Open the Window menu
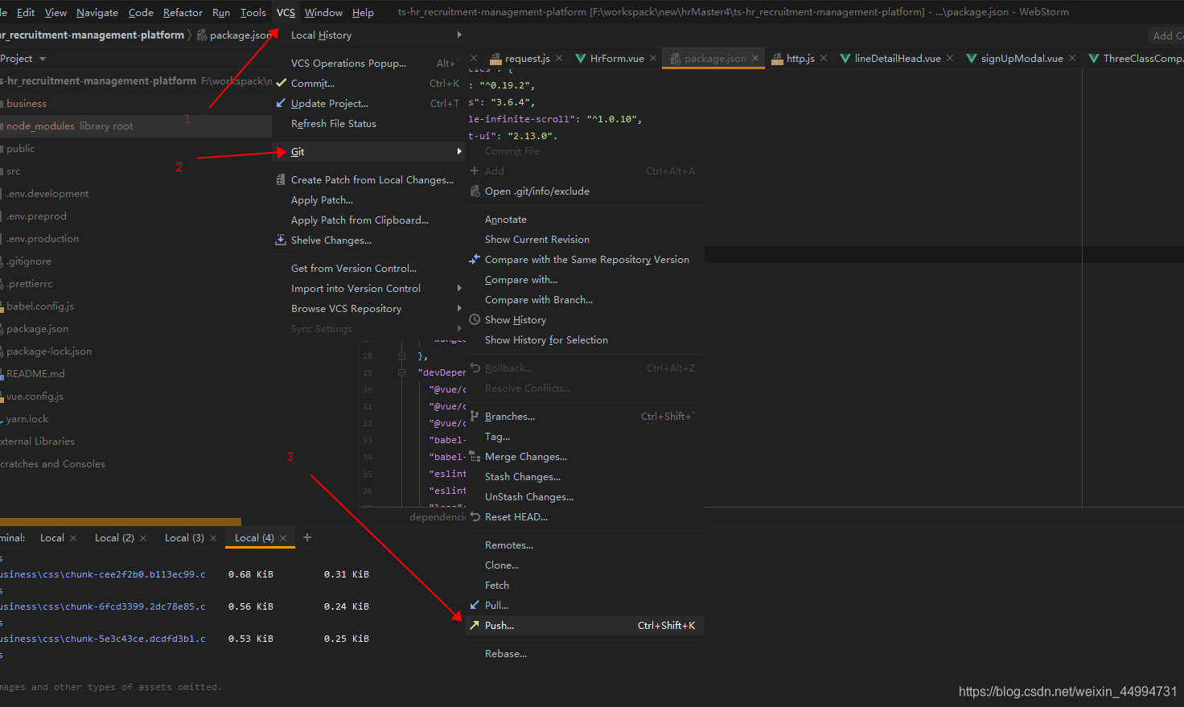 (x=323, y=12)
